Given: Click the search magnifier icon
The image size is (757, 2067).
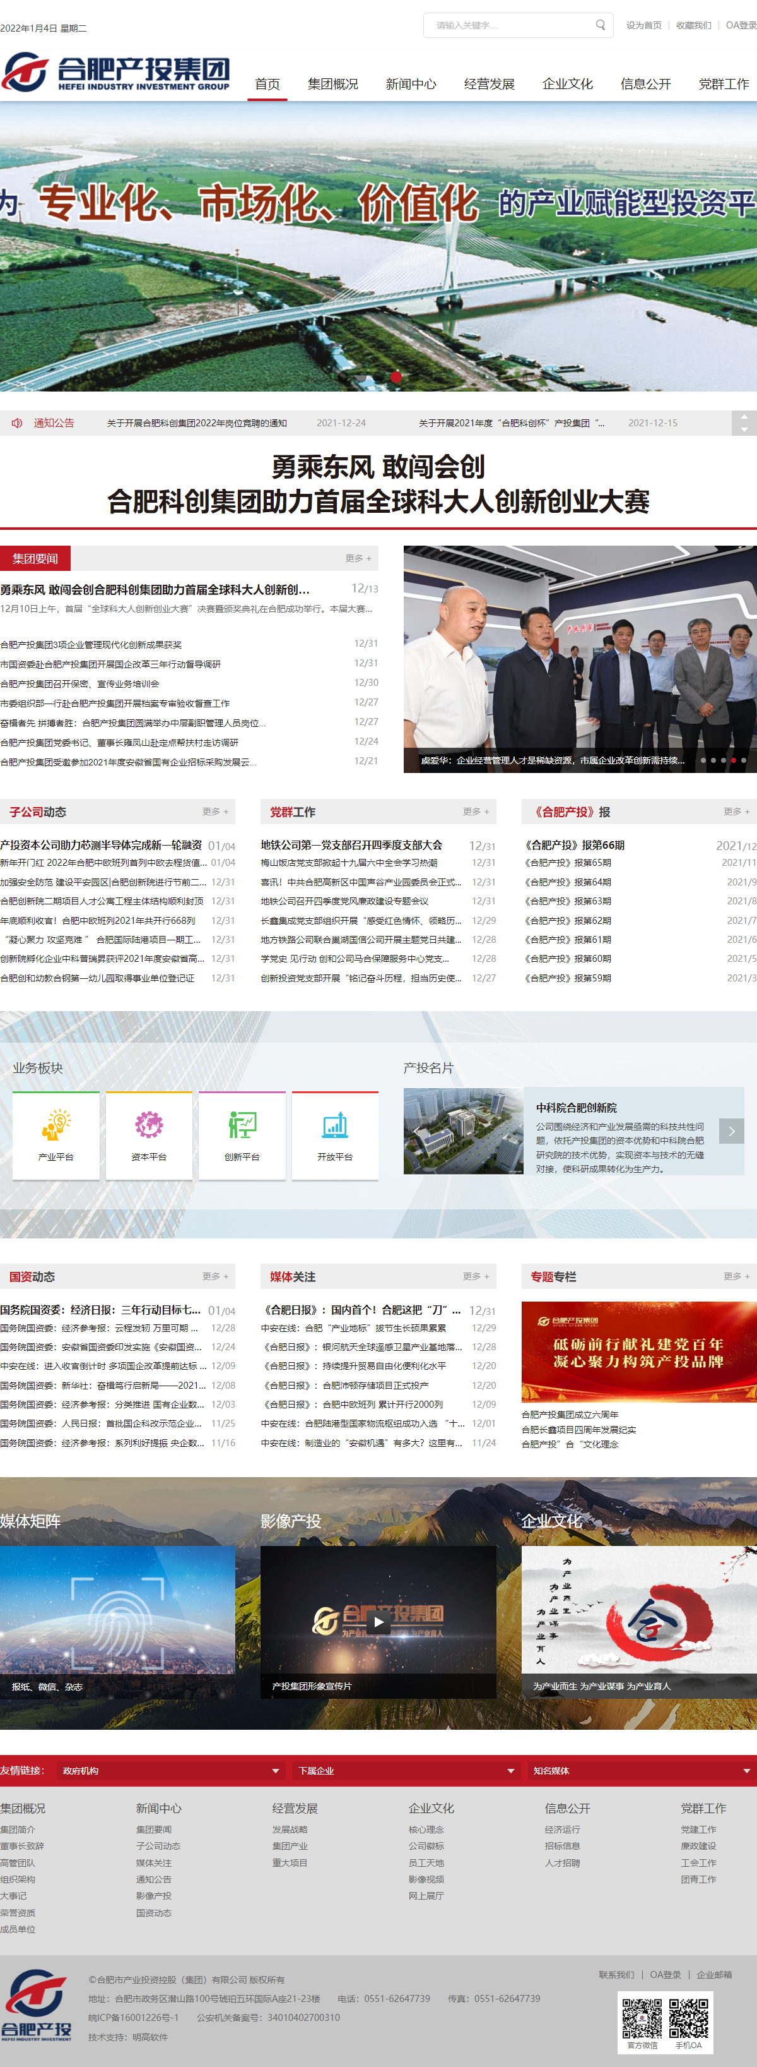Looking at the screenshot, I should [x=600, y=25].
